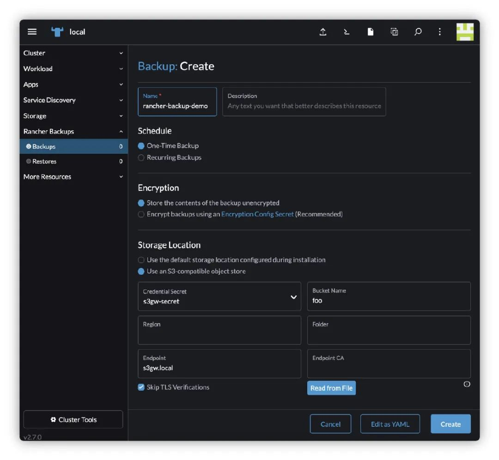Open the kubectl shell terminal icon
Screen dimensions: 499x460
(347, 32)
